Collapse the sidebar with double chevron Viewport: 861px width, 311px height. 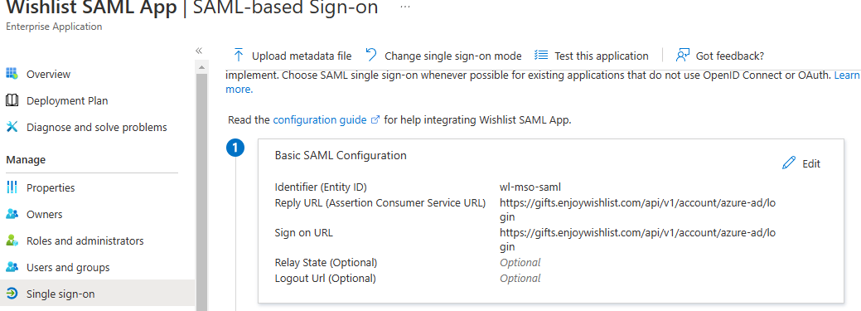(x=199, y=51)
